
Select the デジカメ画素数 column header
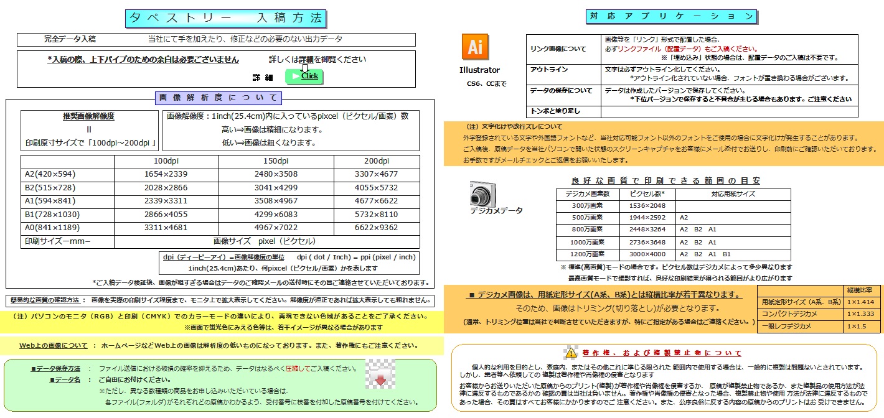coord(588,195)
